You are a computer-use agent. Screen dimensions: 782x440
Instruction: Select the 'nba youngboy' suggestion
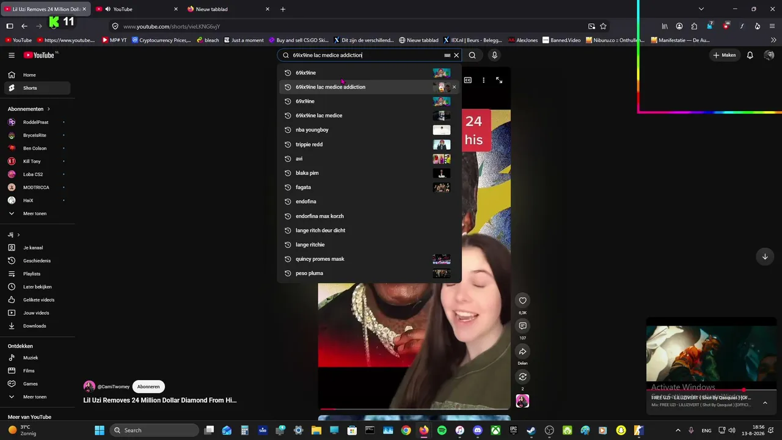coord(369,130)
